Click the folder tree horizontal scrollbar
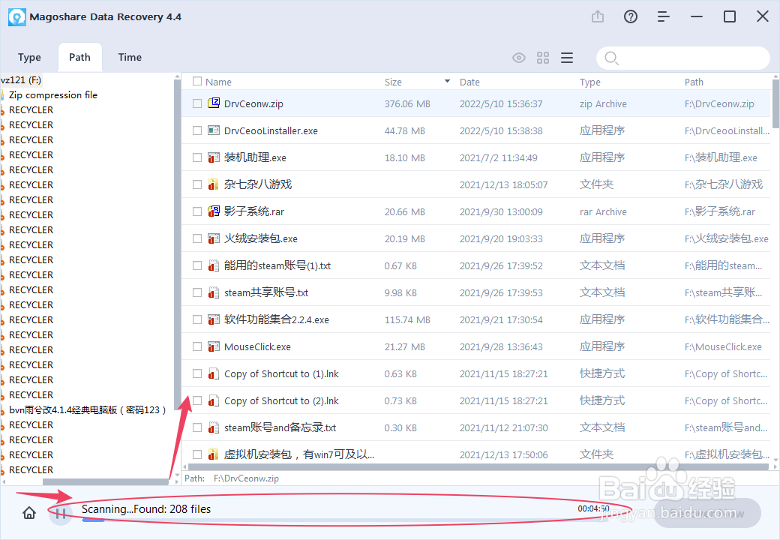Screen dimensions: 780x540 click(106, 481)
